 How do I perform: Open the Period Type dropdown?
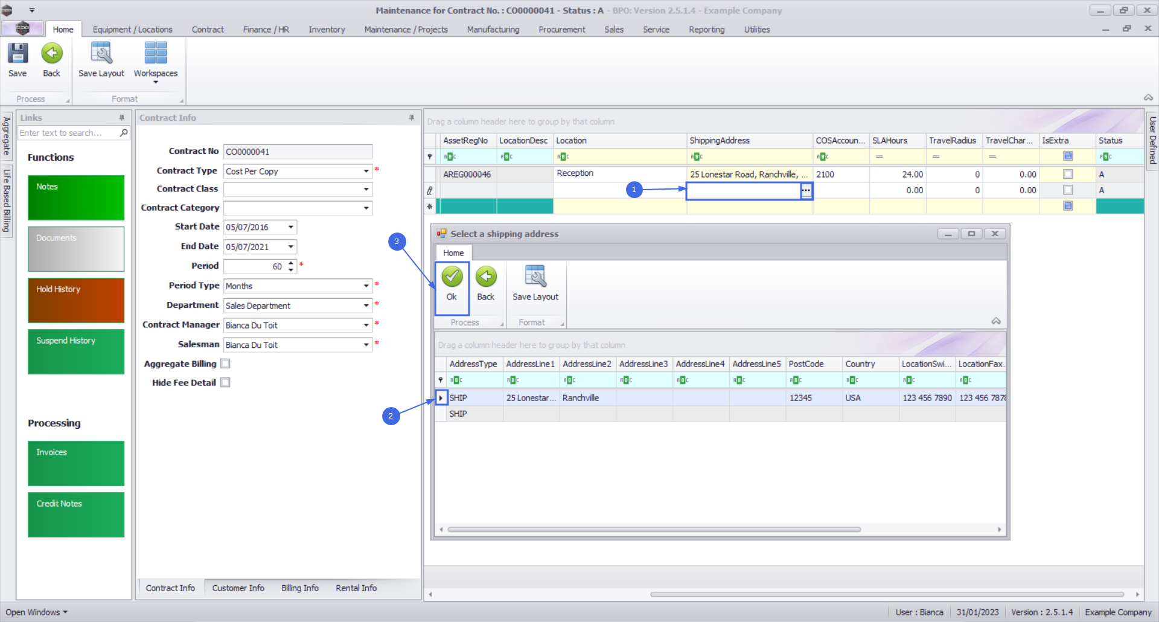(x=366, y=286)
